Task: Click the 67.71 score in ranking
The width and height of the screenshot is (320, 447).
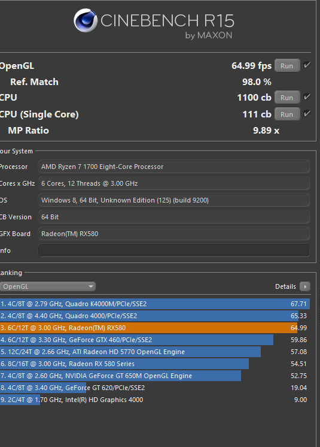Action: [298, 304]
